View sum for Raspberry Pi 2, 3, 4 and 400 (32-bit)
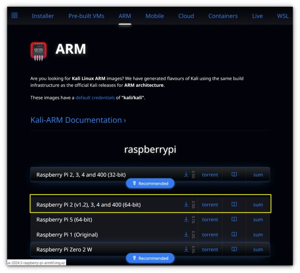 pyautogui.click(x=258, y=175)
